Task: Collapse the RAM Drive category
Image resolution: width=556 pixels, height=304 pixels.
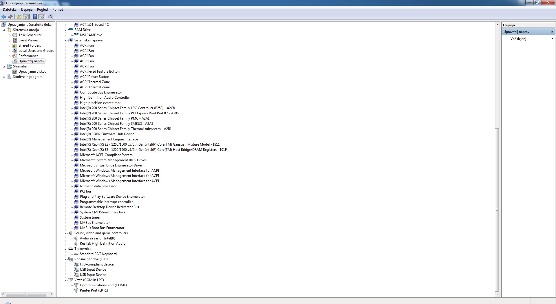Action: (65, 30)
